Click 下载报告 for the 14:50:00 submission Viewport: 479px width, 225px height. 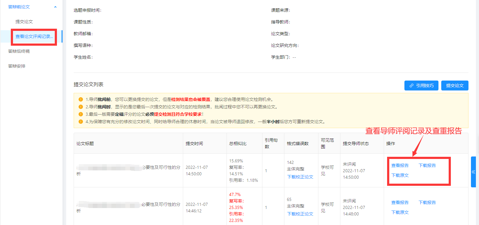[x=427, y=165]
